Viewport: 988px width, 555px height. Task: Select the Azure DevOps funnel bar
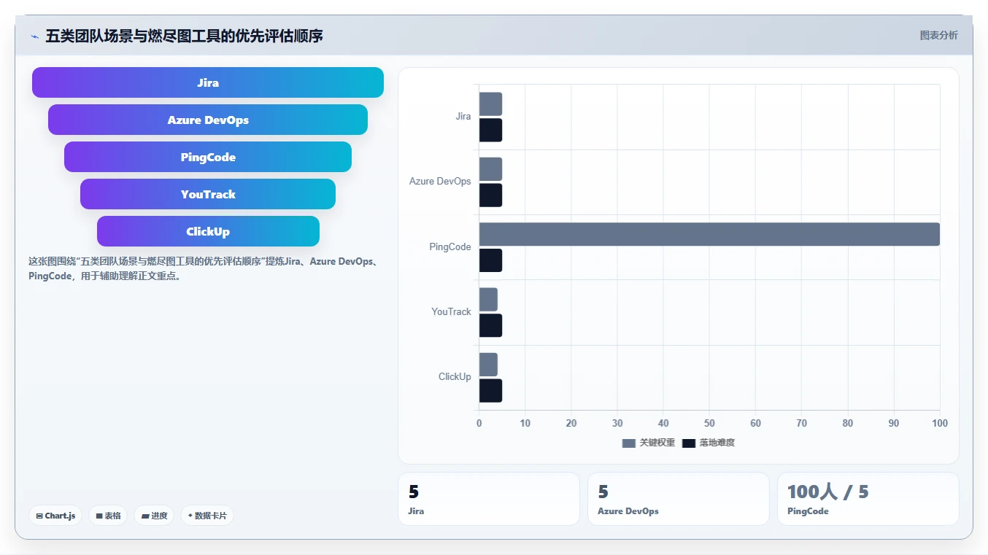(208, 120)
